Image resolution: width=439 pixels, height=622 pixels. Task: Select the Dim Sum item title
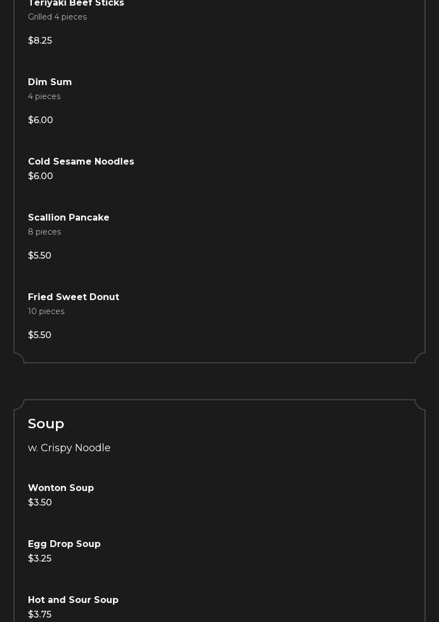pos(50,82)
